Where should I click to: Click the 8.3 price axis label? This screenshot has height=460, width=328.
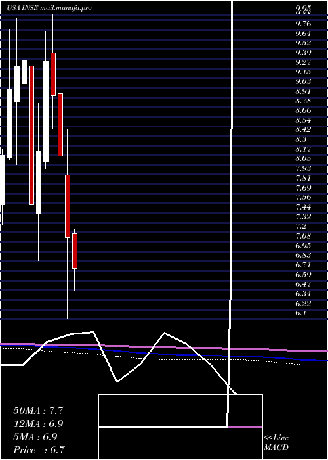tap(301, 139)
